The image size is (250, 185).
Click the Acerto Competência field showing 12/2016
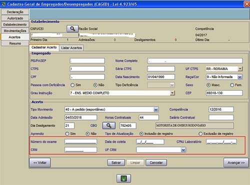(221, 110)
